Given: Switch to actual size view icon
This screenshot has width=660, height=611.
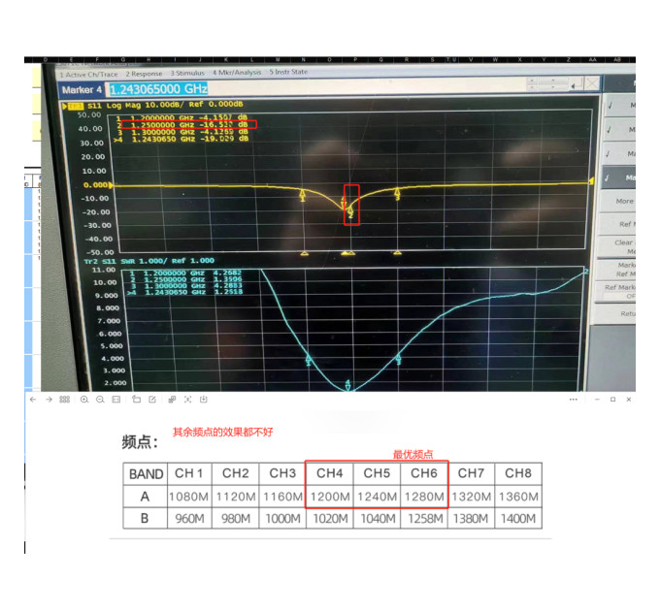Looking at the screenshot, I should click(116, 400).
